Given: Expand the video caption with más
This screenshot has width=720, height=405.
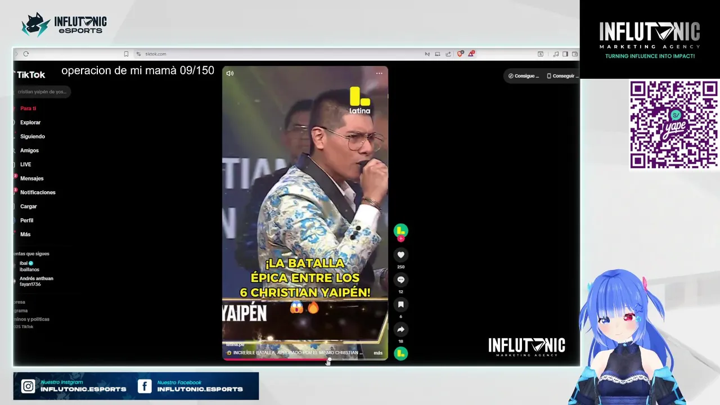Looking at the screenshot, I should pos(378,353).
